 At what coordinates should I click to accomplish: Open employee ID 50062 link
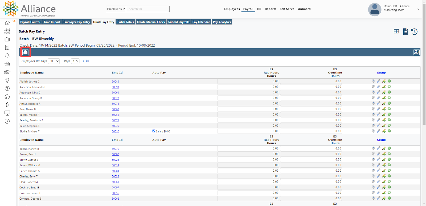115,199
